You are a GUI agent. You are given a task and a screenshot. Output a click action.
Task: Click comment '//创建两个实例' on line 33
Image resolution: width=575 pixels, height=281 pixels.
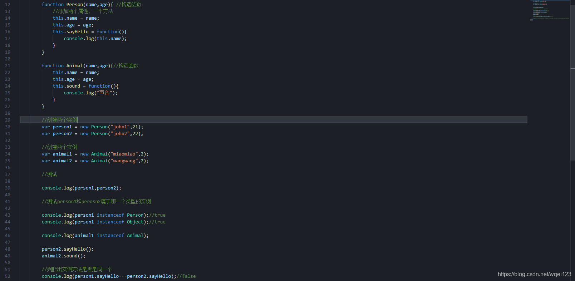[x=59, y=147]
